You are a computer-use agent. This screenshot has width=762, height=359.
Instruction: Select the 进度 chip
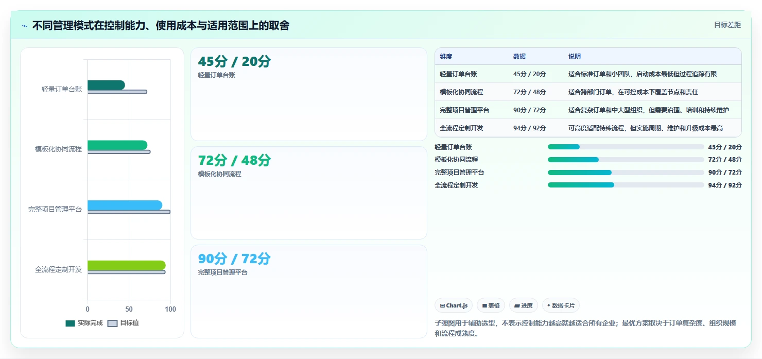pos(523,305)
